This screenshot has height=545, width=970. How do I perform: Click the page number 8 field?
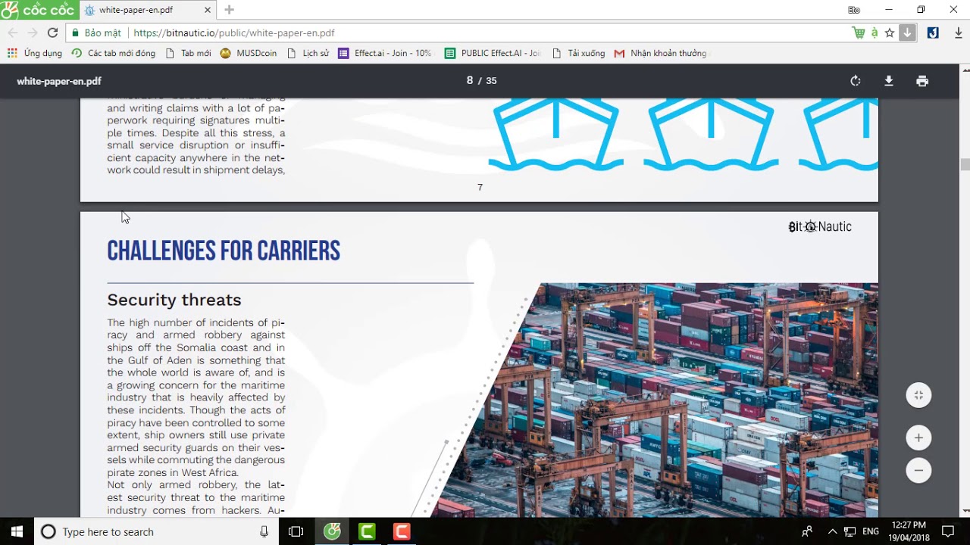470,81
